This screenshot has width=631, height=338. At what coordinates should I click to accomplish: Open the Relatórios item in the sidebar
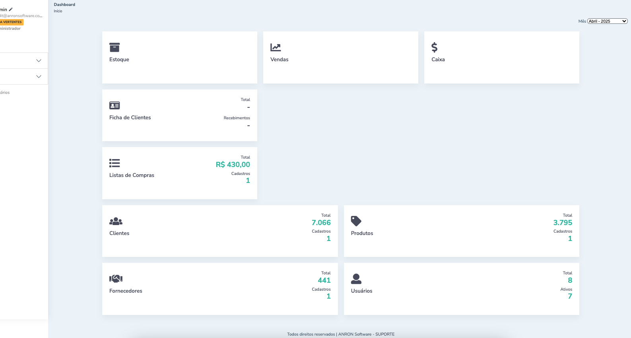point(5,93)
